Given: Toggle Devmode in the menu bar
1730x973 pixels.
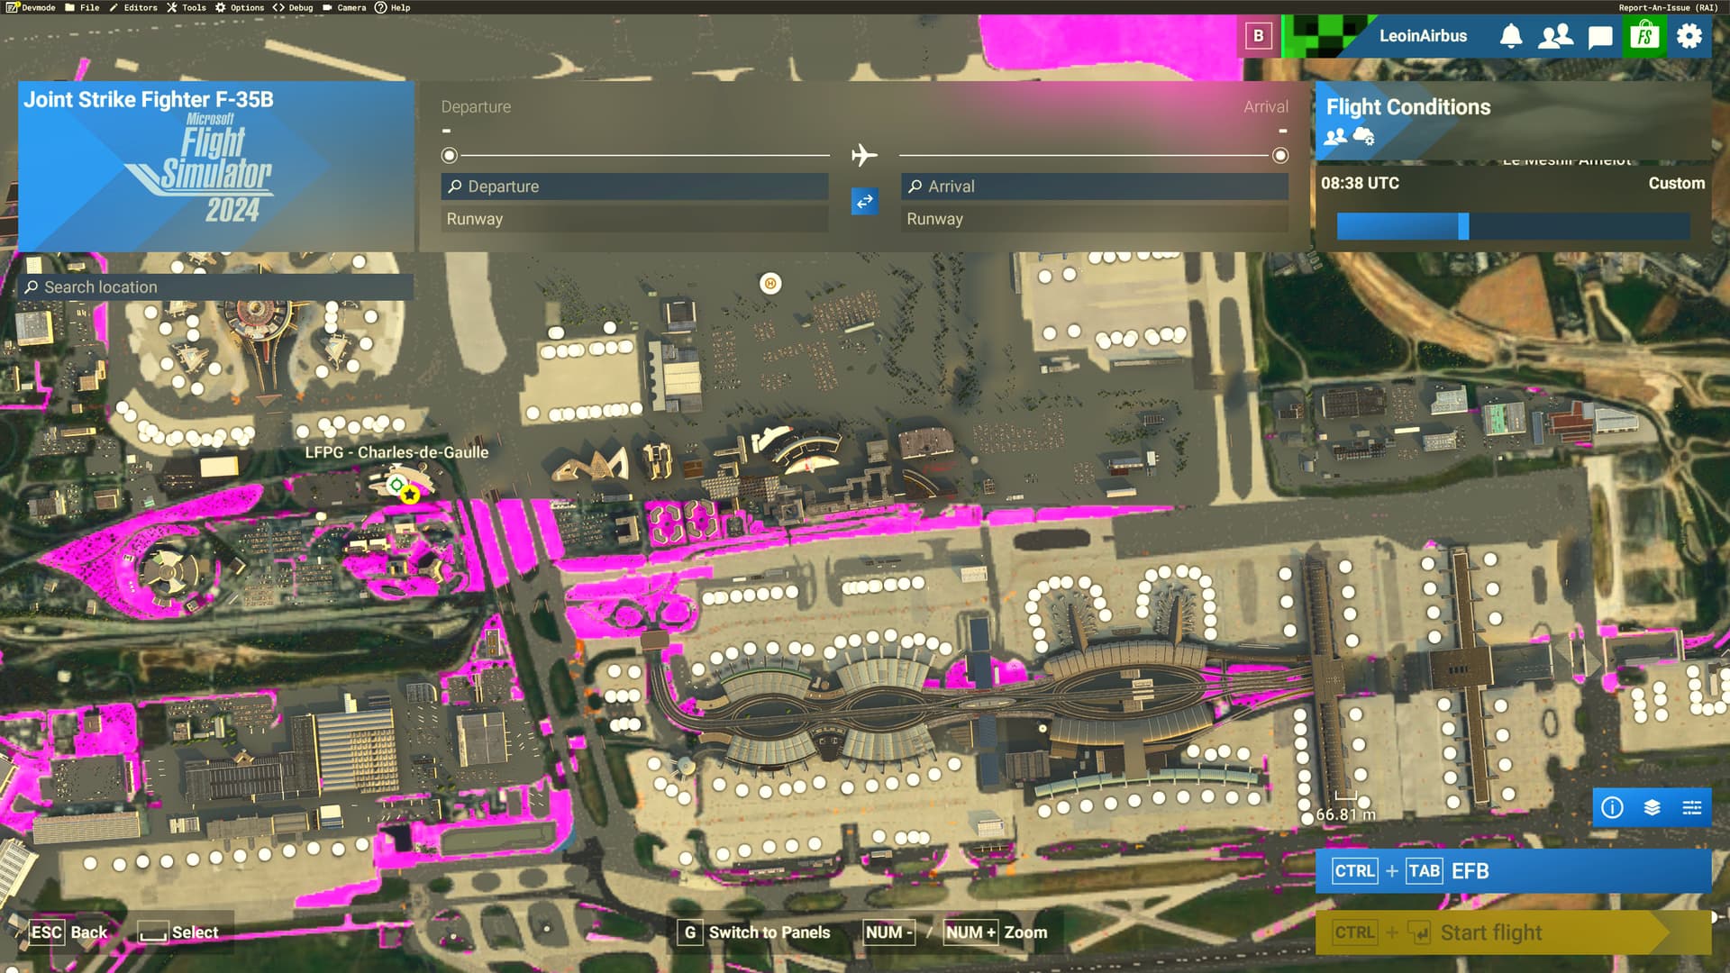Looking at the screenshot, I should pyautogui.click(x=31, y=7).
